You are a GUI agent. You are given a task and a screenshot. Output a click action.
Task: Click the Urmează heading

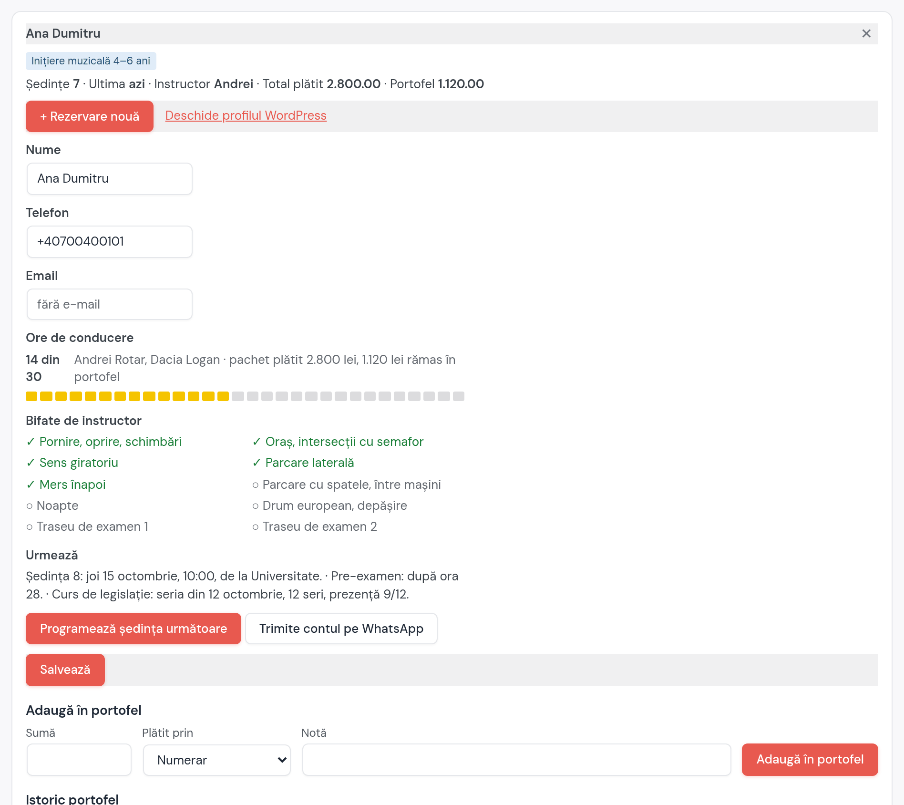tap(52, 555)
